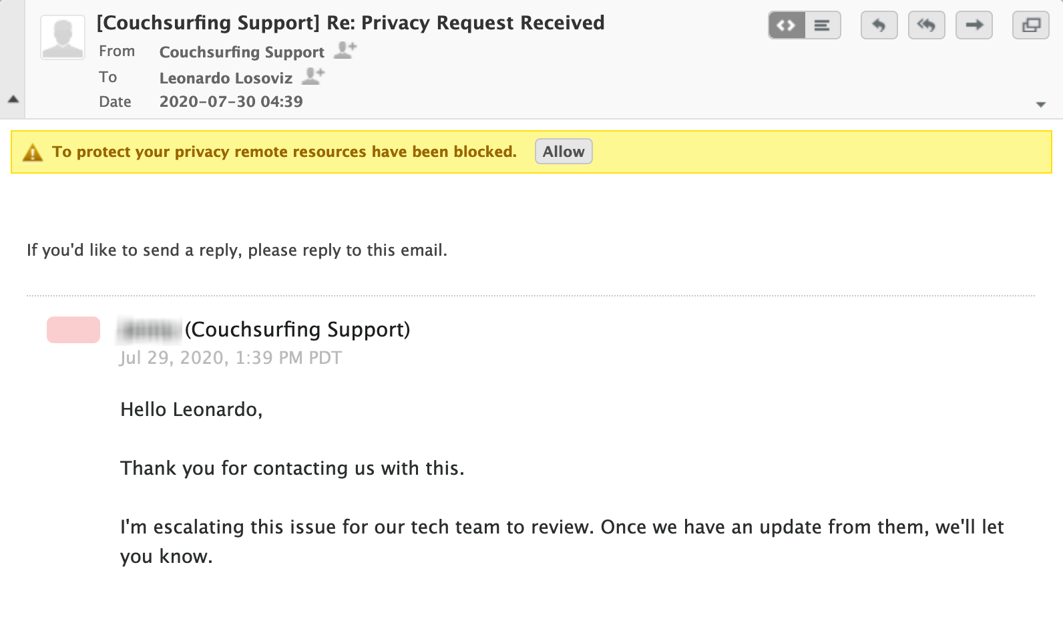Viewport: 1063px width, 633px height.
Task: Add Couchsurfing Support to contacts
Action: coord(345,50)
